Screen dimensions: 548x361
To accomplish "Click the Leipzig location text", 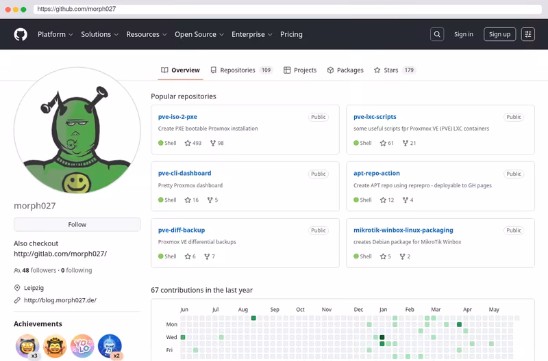I will click(34, 288).
